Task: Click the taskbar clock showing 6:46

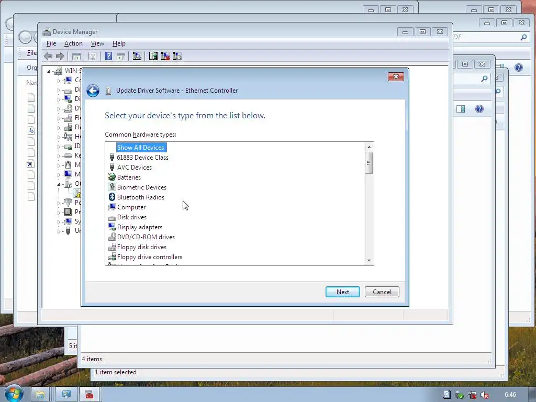Action: [x=510, y=395]
